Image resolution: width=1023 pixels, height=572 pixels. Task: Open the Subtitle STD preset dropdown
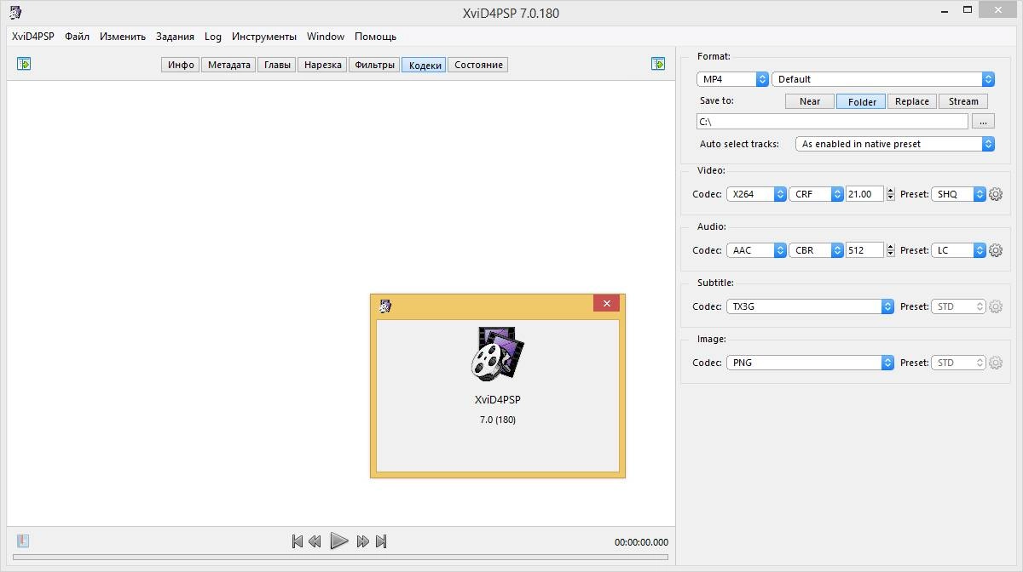[958, 306]
